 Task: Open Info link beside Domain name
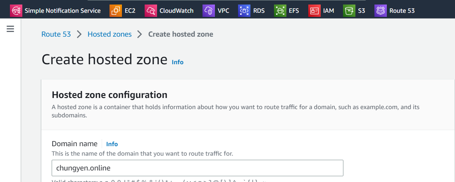coord(112,144)
